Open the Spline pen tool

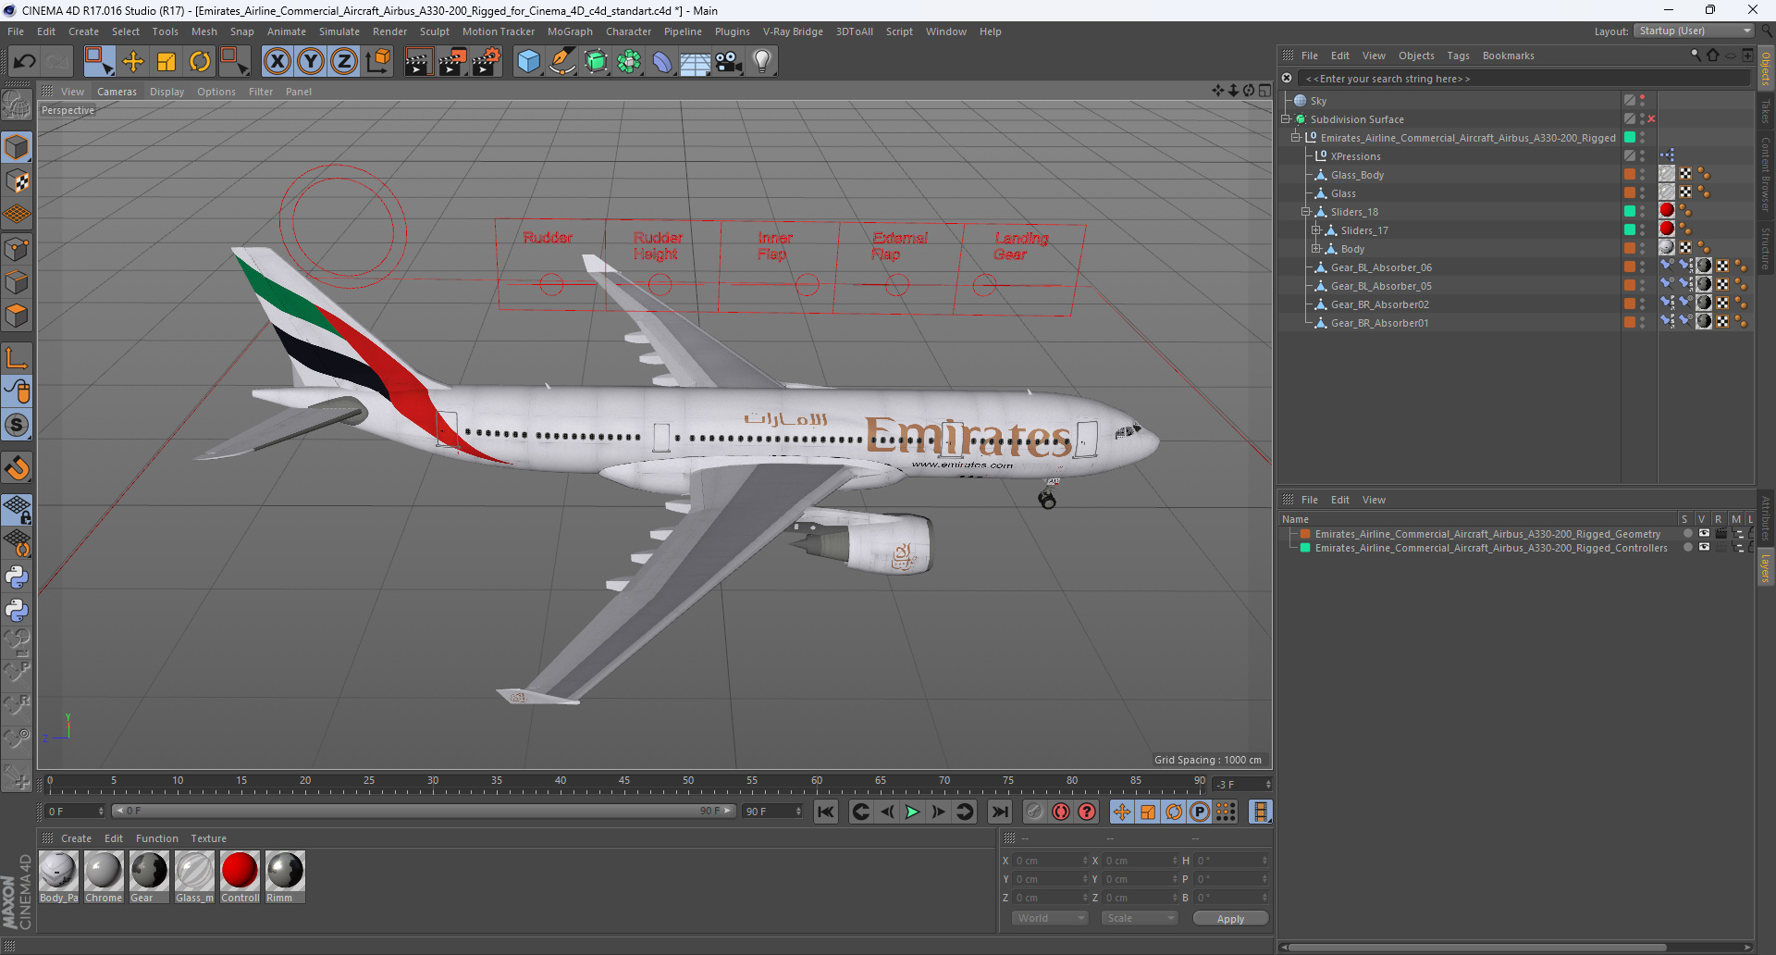click(561, 62)
